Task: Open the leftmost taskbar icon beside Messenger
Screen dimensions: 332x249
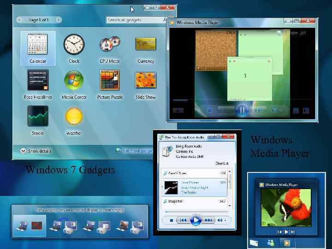Action: pos(254,243)
